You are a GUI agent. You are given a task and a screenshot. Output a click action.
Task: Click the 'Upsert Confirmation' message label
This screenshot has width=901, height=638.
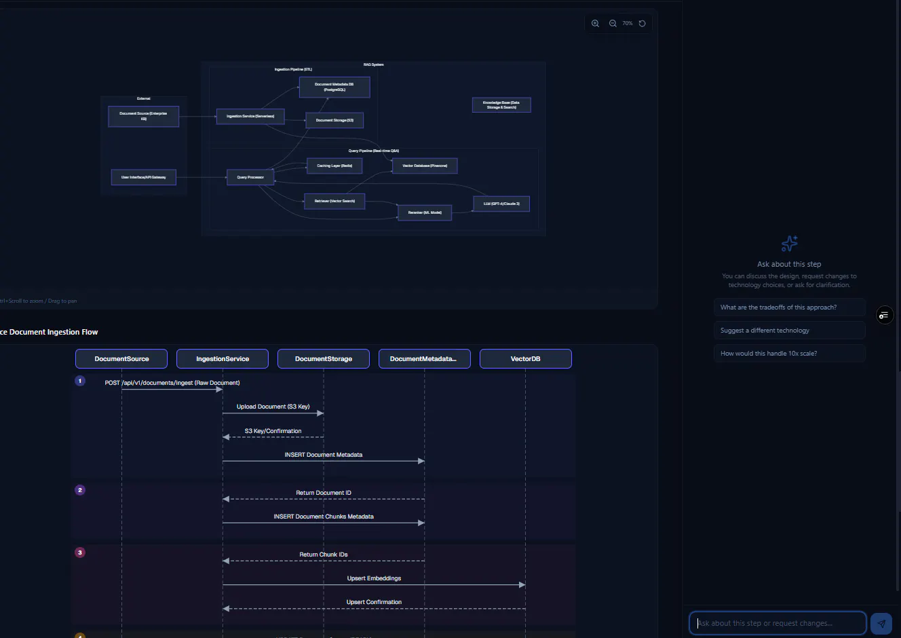(374, 602)
